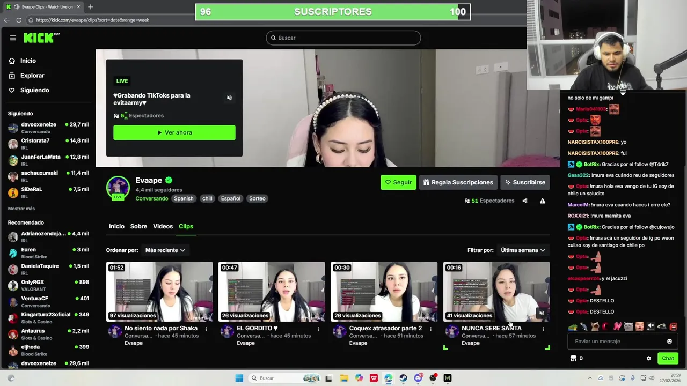
Task: Toggle Seguir to follow Evaape
Action: pos(398,182)
